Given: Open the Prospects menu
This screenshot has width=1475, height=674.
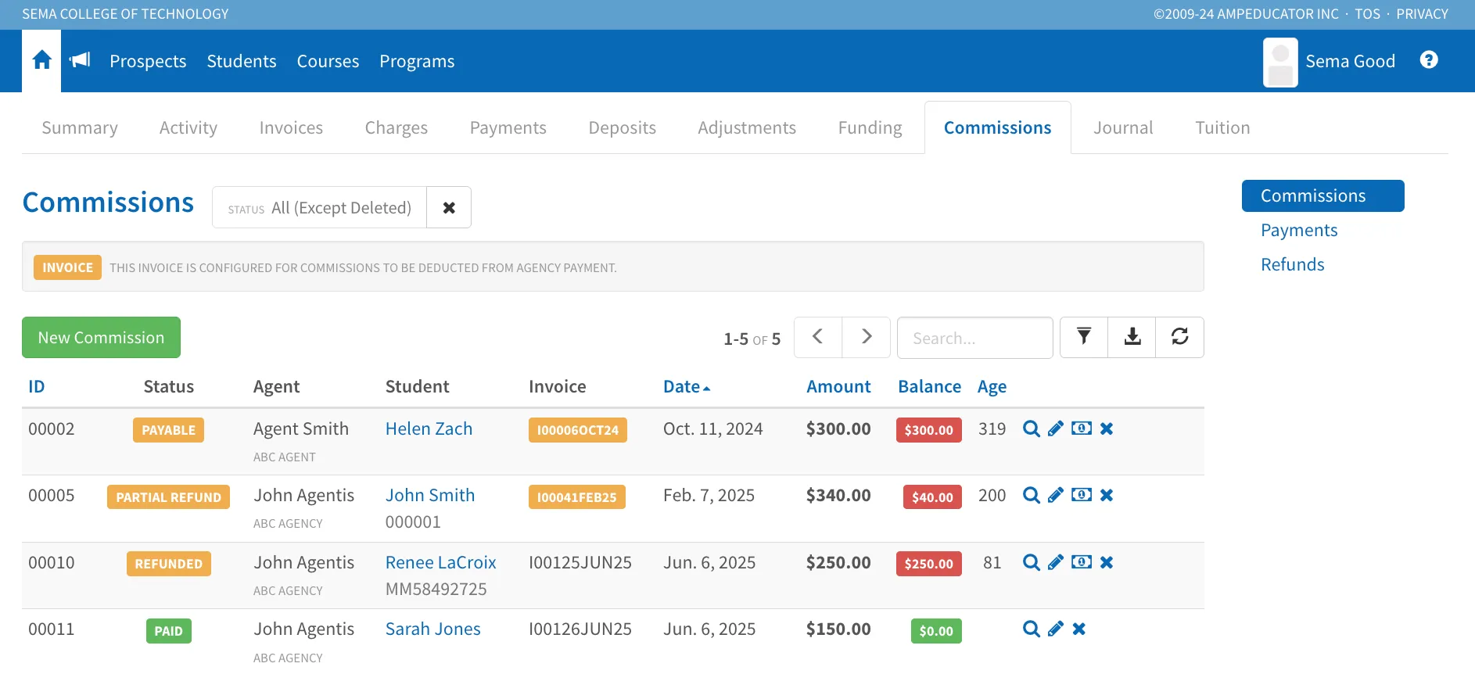Looking at the screenshot, I should 148,61.
